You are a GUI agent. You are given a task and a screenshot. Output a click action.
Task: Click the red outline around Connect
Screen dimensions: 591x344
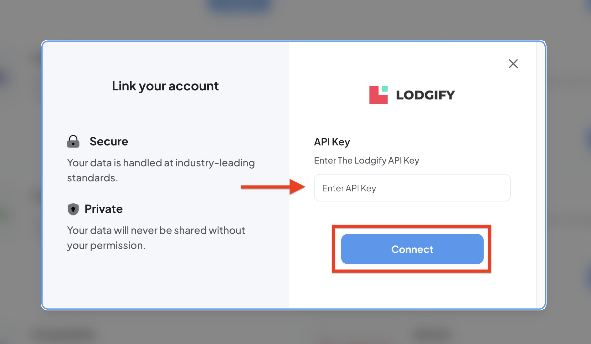point(411,271)
